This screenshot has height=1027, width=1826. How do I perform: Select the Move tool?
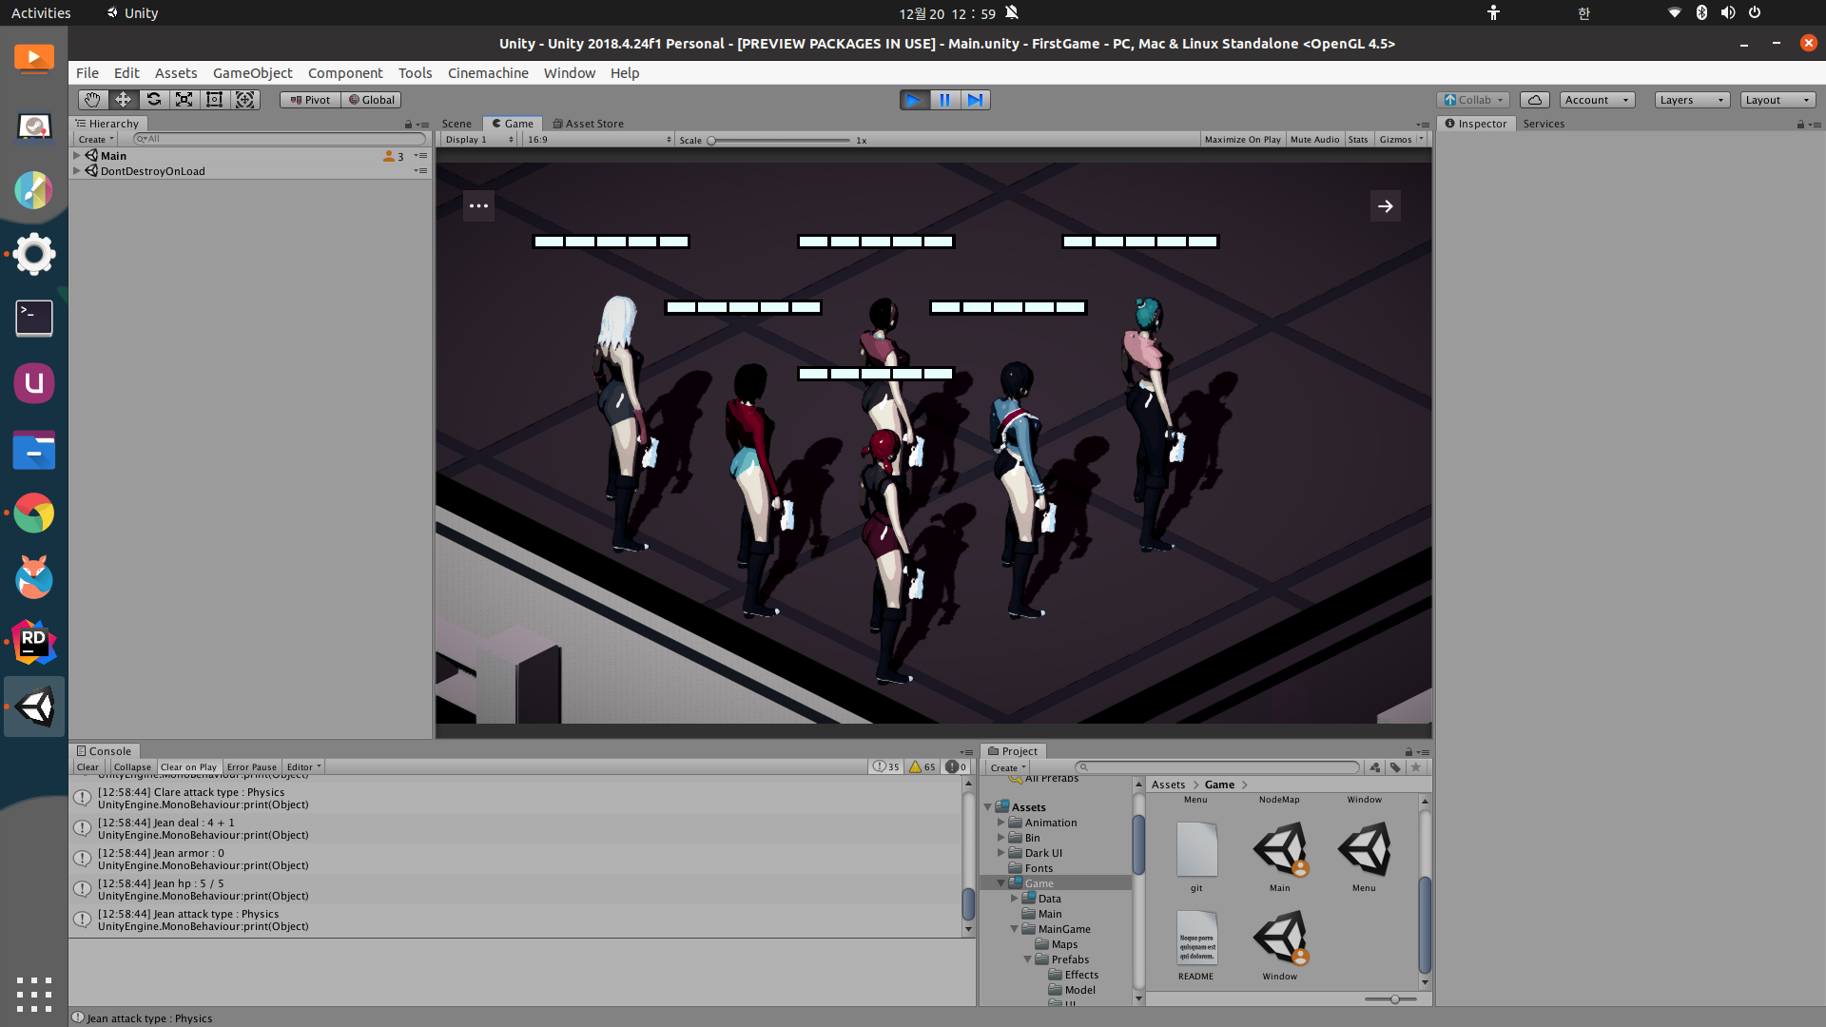coord(123,100)
